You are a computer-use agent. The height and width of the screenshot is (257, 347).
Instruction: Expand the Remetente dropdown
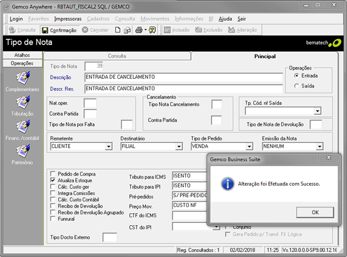pos(108,147)
